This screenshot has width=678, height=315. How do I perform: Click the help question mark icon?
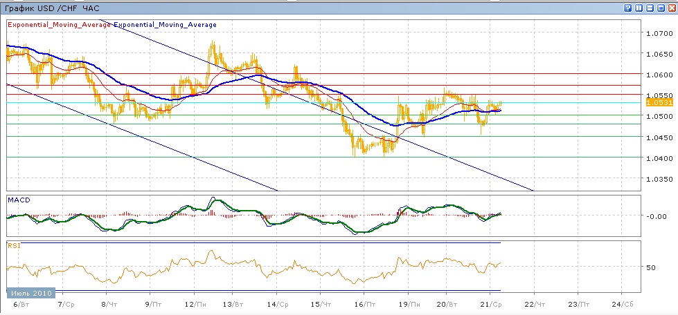coord(627,8)
